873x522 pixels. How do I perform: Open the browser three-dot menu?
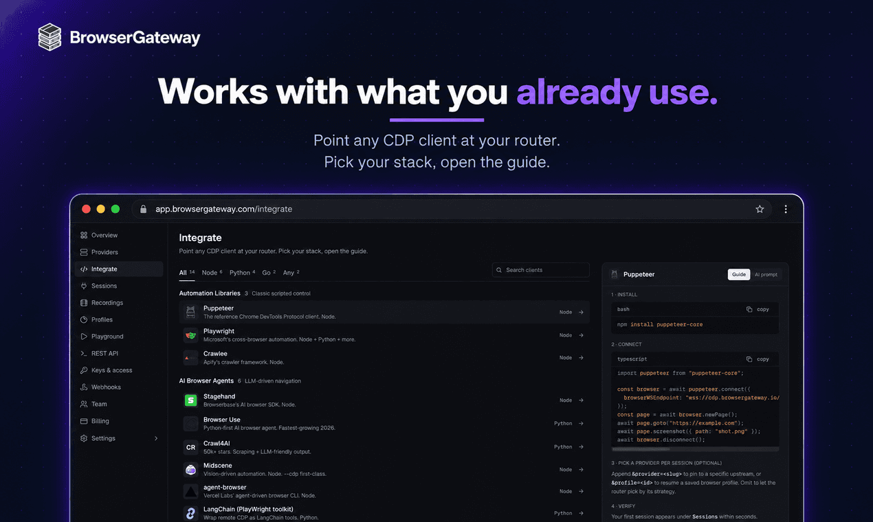coord(786,209)
